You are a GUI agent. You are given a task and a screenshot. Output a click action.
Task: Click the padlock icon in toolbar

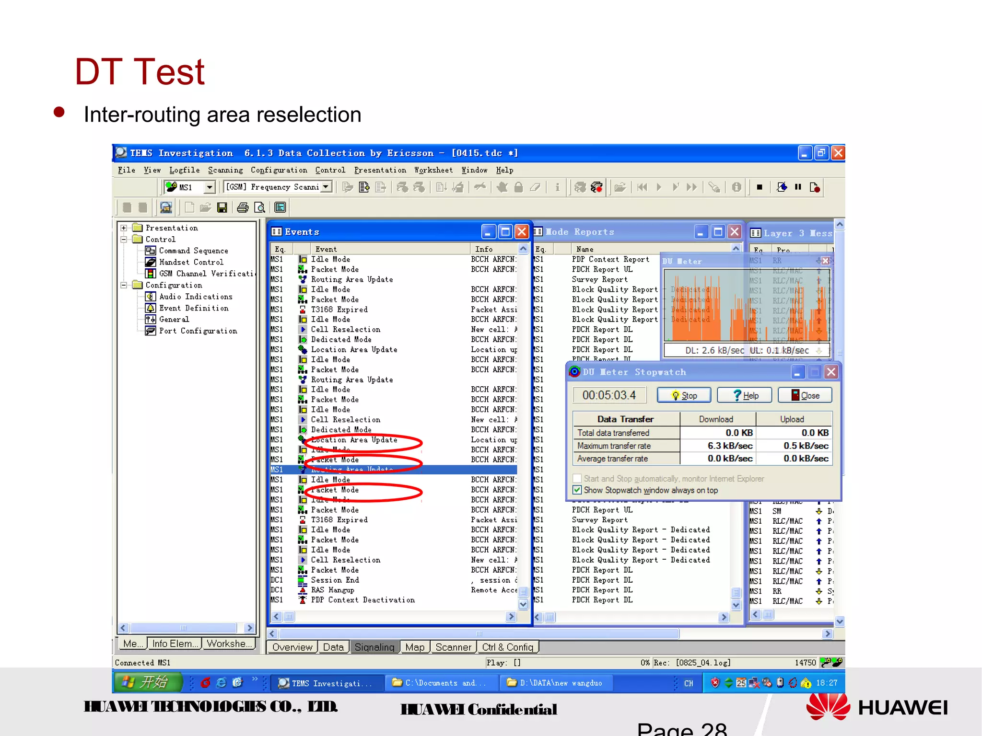518,187
